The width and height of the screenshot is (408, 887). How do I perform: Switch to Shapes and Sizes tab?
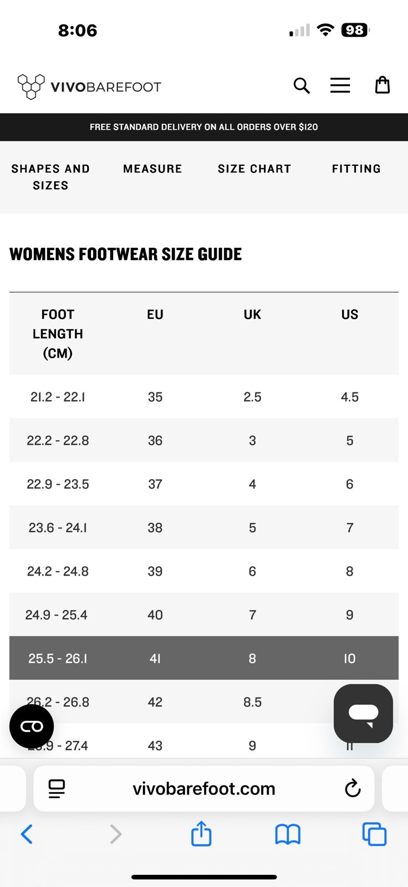point(50,177)
